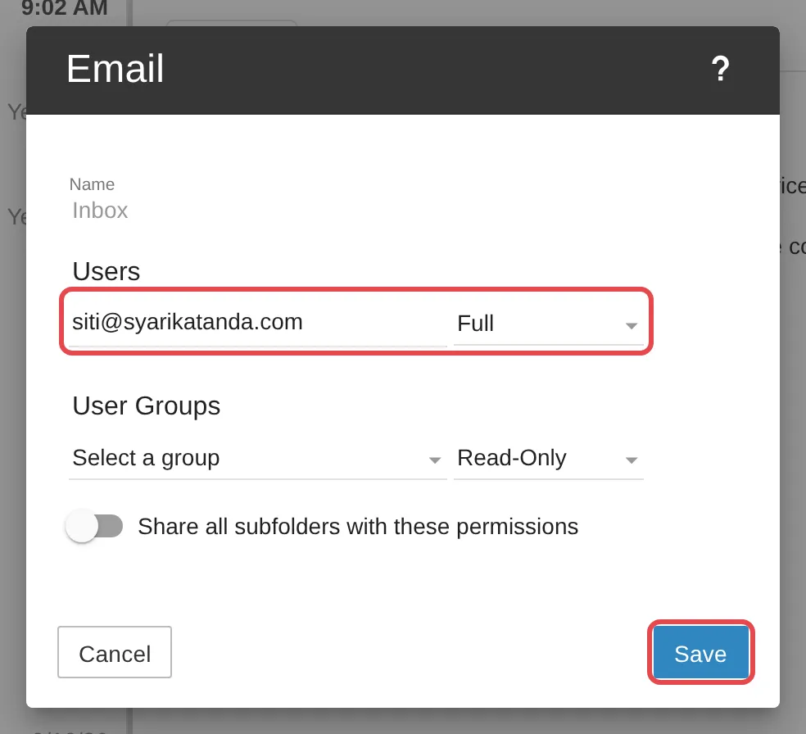Cancel the folder sharing dialog

[115, 652]
